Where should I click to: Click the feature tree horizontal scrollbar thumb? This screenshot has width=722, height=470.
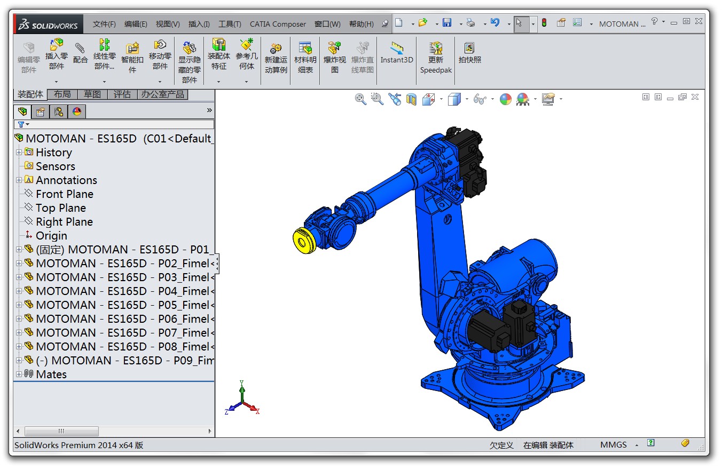click(x=61, y=431)
